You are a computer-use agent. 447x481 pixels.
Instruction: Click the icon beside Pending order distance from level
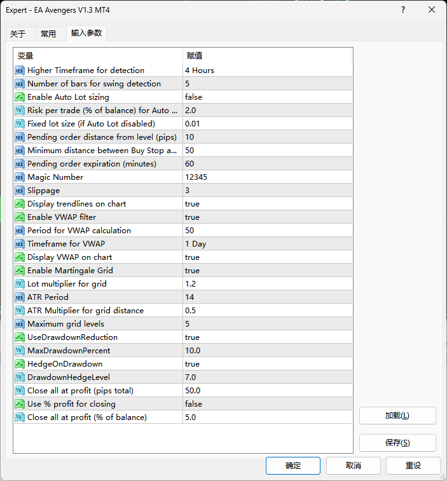(x=19, y=137)
